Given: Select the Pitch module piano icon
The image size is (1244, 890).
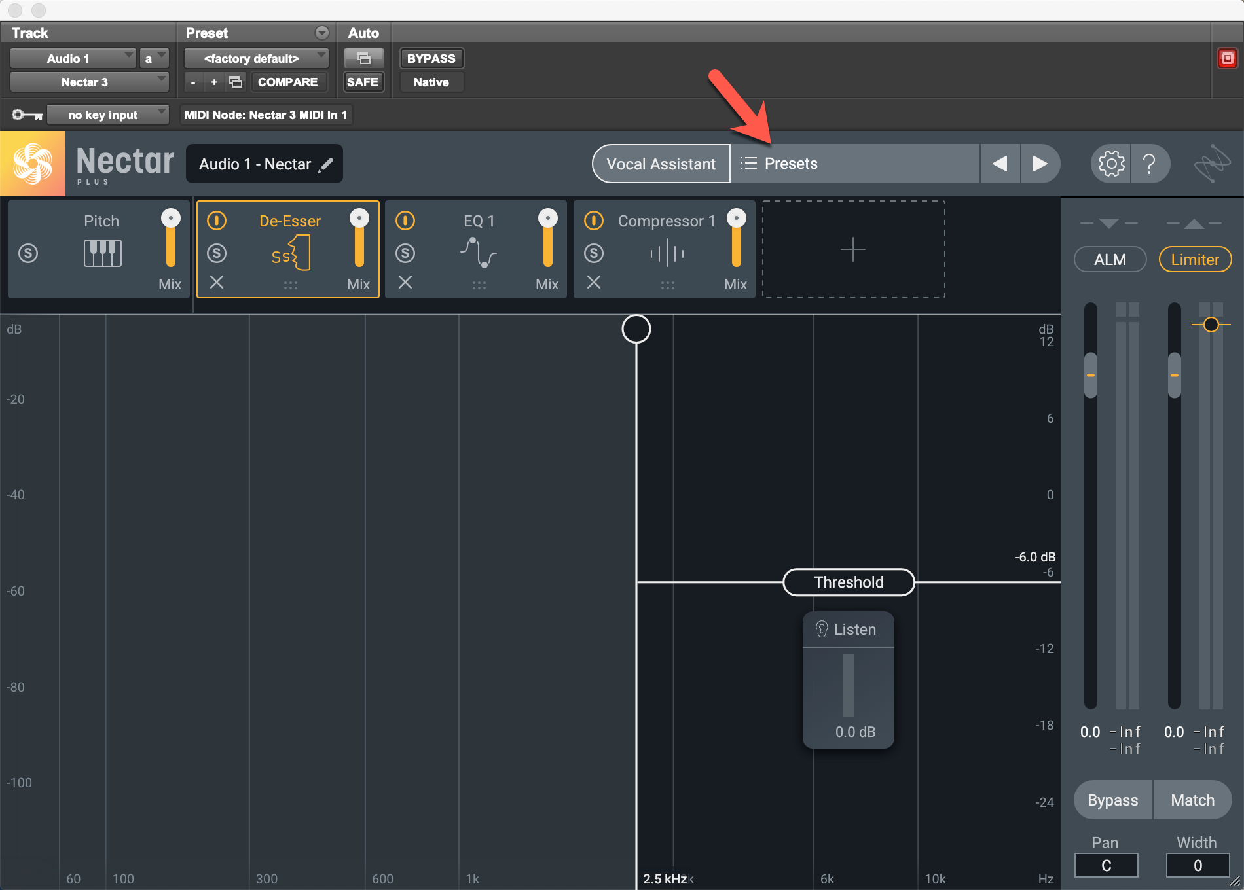Looking at the screenshot, I should pyautogui.click(x=102, y=253).
